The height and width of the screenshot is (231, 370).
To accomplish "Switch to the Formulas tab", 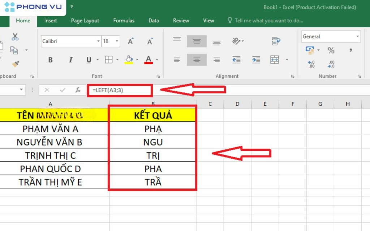I will (124, 21).
